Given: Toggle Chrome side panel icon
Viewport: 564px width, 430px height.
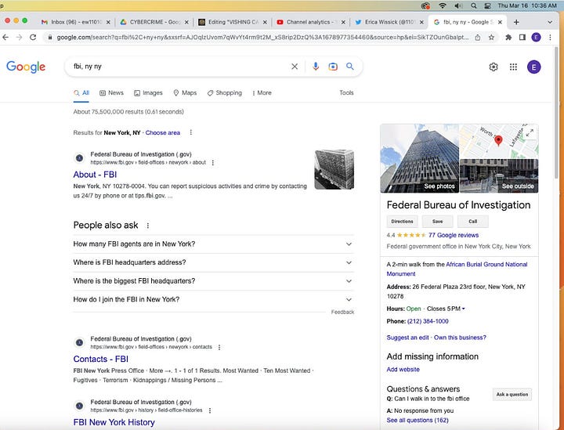Looking at the screenshot, I should 522,37.
